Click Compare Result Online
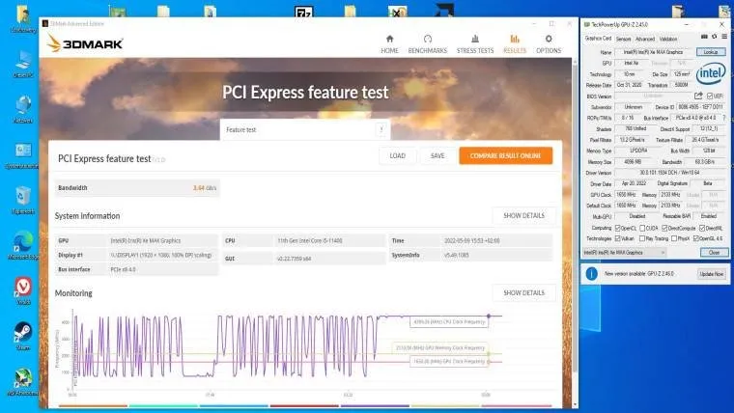The width and height of the screenshot is (734, 413). [505, 155]
